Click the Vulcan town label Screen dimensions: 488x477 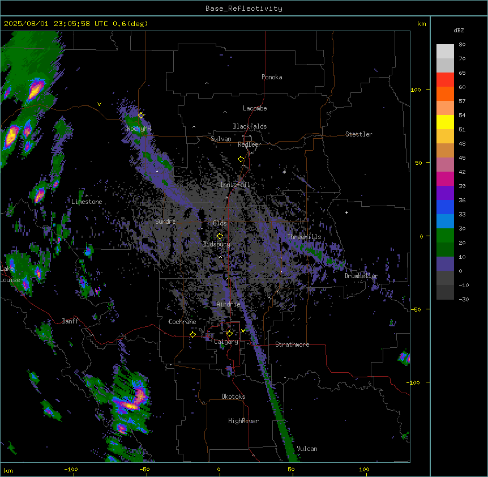click(307, 449)
